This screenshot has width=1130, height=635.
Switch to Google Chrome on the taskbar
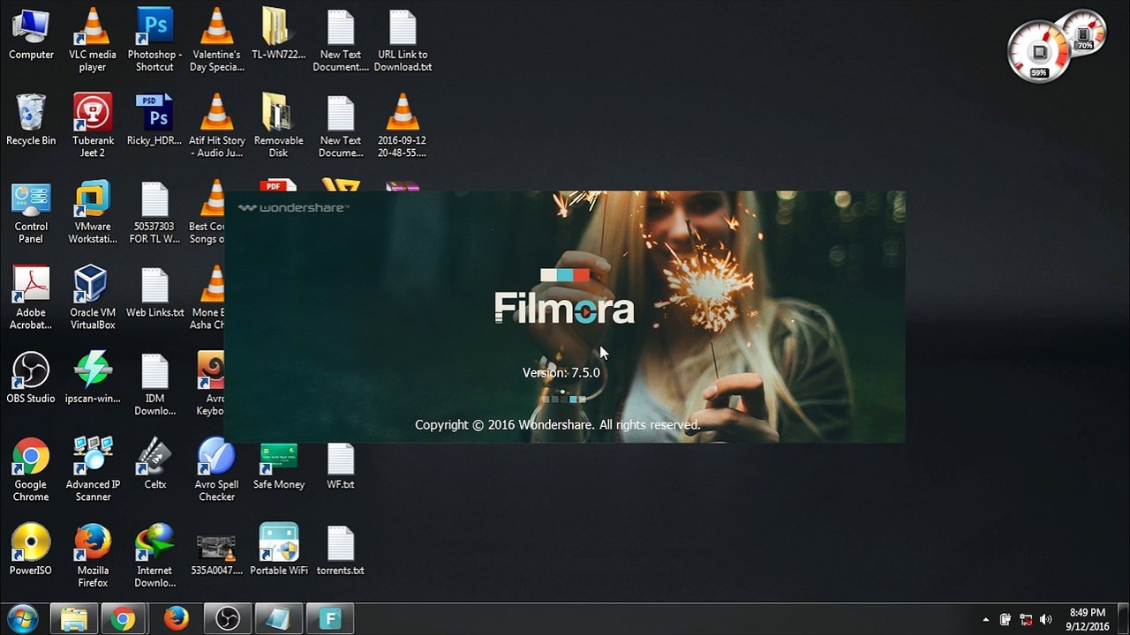[124, 618]
